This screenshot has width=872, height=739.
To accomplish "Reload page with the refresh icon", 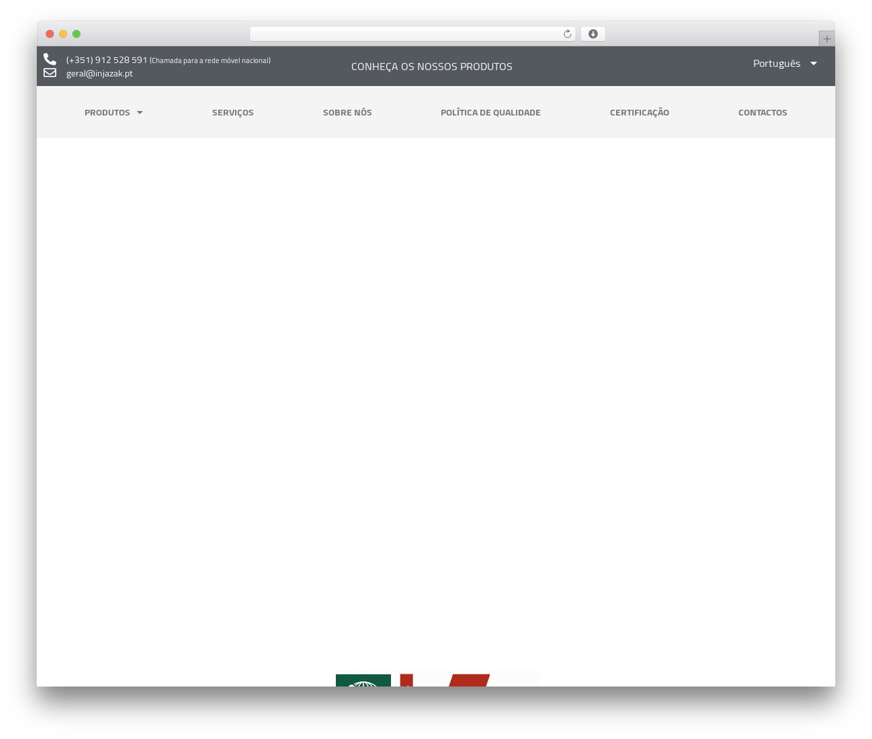I will [567, 34].
